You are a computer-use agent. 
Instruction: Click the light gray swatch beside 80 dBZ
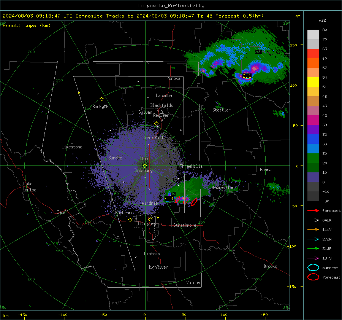coord(313,35)
